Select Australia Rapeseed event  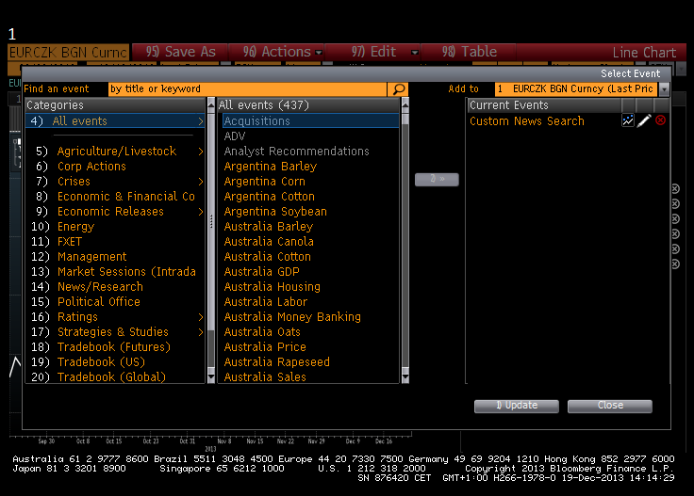pyautogui.click(x=277, y=362)
